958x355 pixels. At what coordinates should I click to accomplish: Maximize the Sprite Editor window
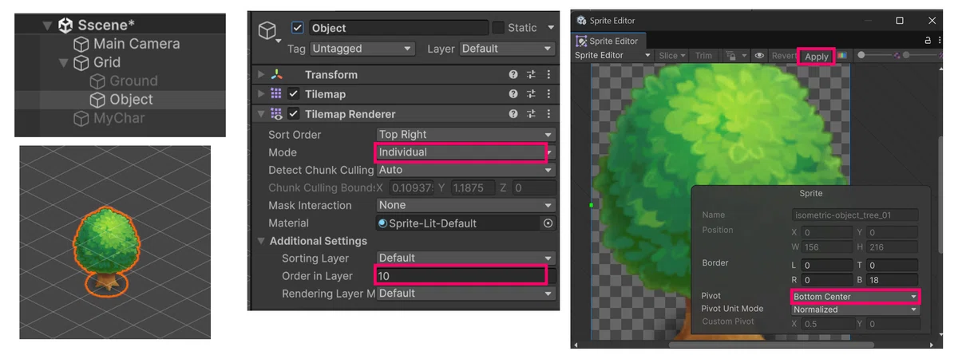pos(900,20)
